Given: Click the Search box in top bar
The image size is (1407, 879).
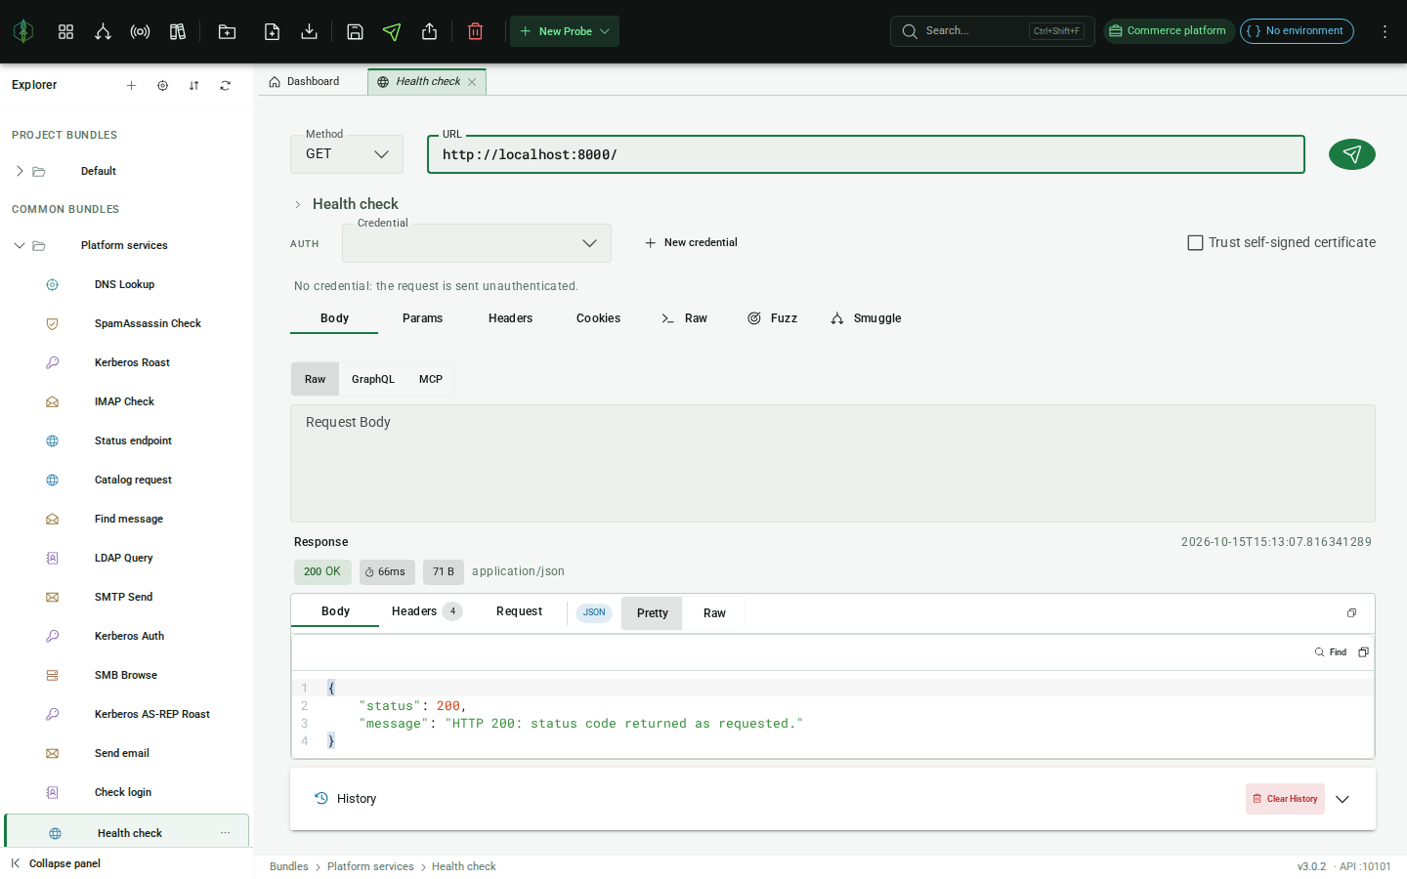Looking at the screenshot, I should 992,31.
